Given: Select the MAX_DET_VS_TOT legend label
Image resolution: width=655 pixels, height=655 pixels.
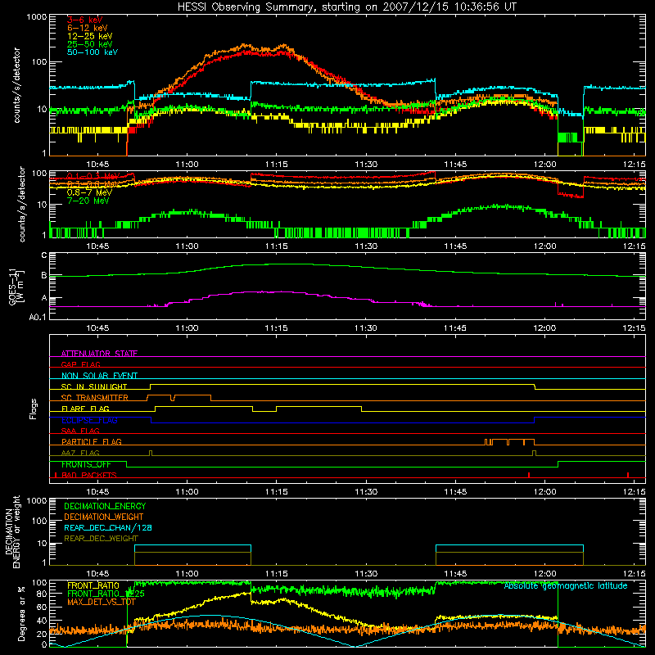Looking at the screenshot, I should (101, 602).
